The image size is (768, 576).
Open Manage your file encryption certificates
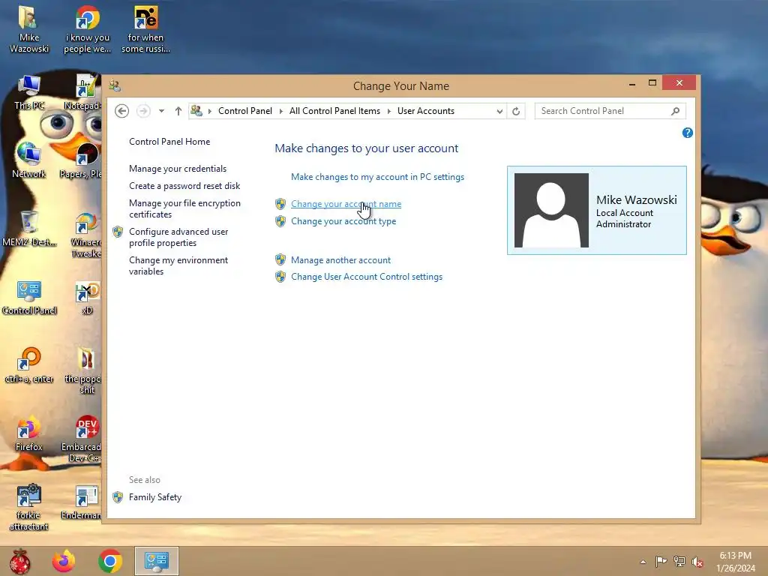coord(184,208)
